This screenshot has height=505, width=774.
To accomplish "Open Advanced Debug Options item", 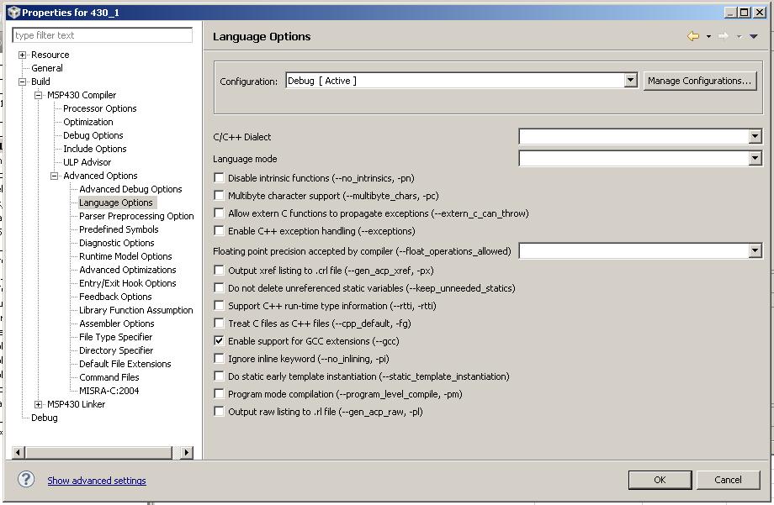I will point(130,189).
